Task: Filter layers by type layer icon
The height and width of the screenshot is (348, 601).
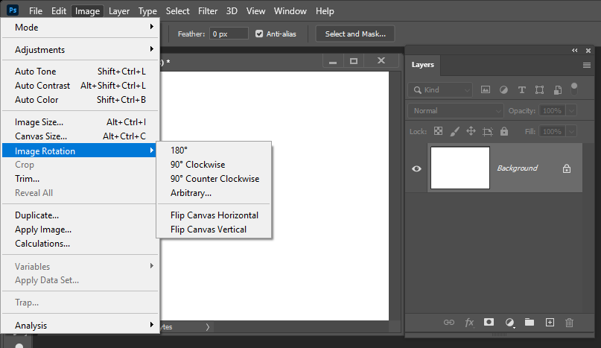Action: [x=521, y=89]
